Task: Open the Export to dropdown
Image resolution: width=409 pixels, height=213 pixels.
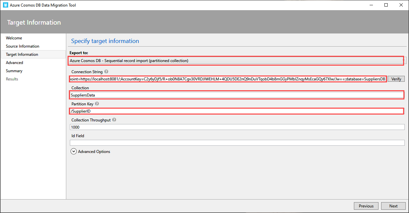Action: pos(238,61)
